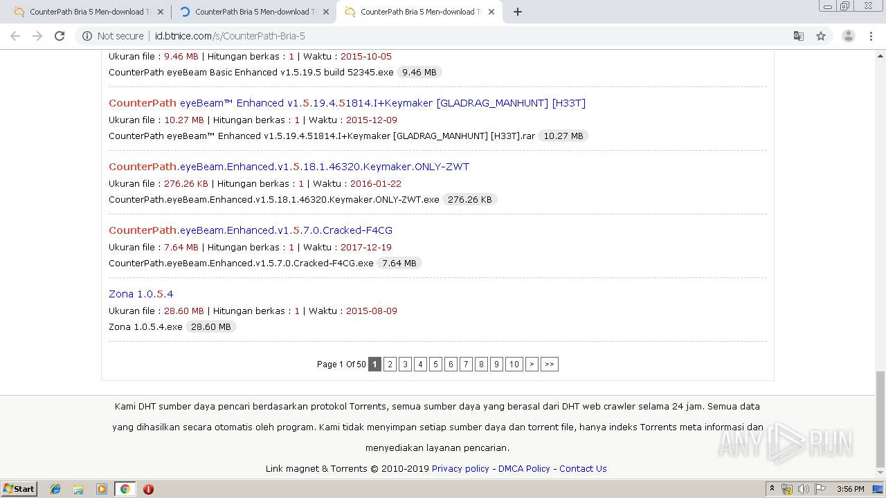The width and height of the screenshot is (886, 498).
Task: Launch Internet Explorer from taskbar
Action: click(x=55, y=489)
